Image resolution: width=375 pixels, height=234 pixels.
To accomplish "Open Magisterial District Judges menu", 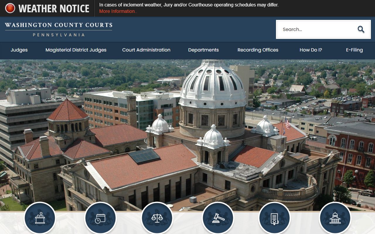I will [x=76, y=50].
